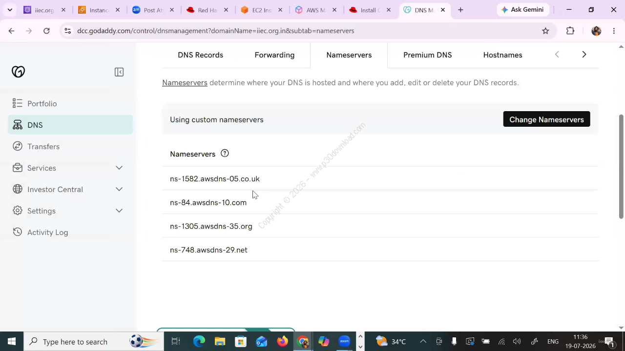Click the GoDaddy logo in sidebar
This screenshot has height=351, width=625.
(x=18, y=72)
